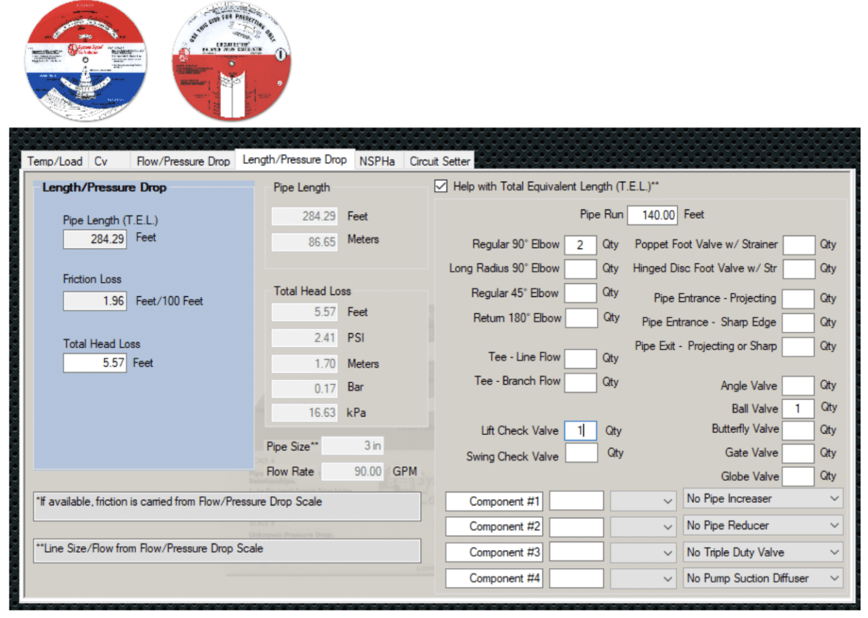
Task: Click the Pipe Entrance - Sharp Edge quantity box
Action: click(x=798, y=322)
